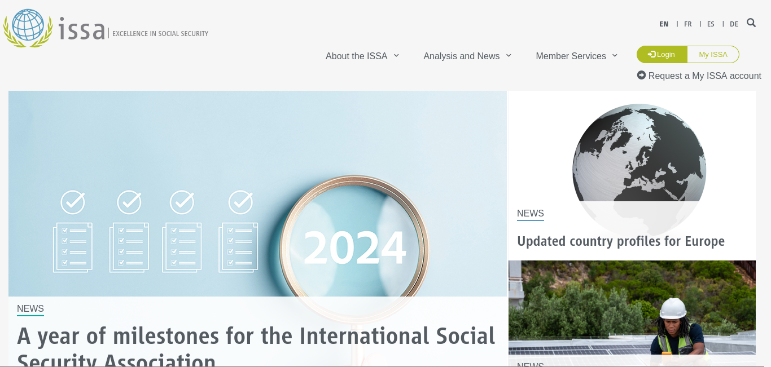Click the arrow icon beside Request account
The image size is (771, 367).
[641, 75]
